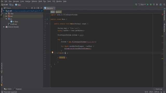Screen dimensions: 166x93
Task: Collapse the IO API root node
Action: (x=4, y=11)
